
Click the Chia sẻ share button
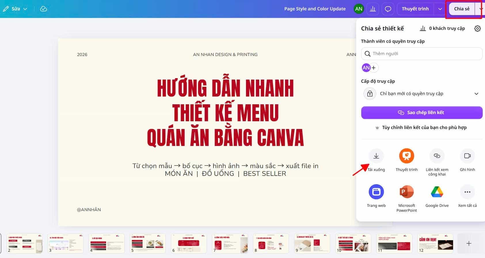(x=462, y=9)
